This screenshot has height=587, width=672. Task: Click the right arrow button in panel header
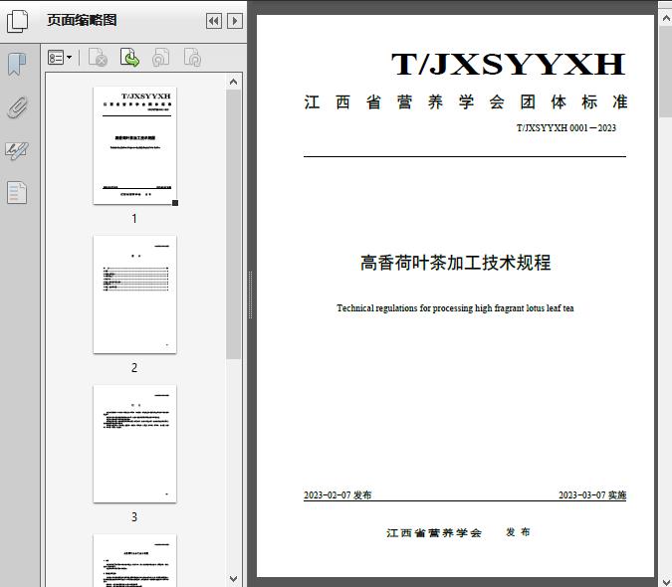tap(235, 21)
